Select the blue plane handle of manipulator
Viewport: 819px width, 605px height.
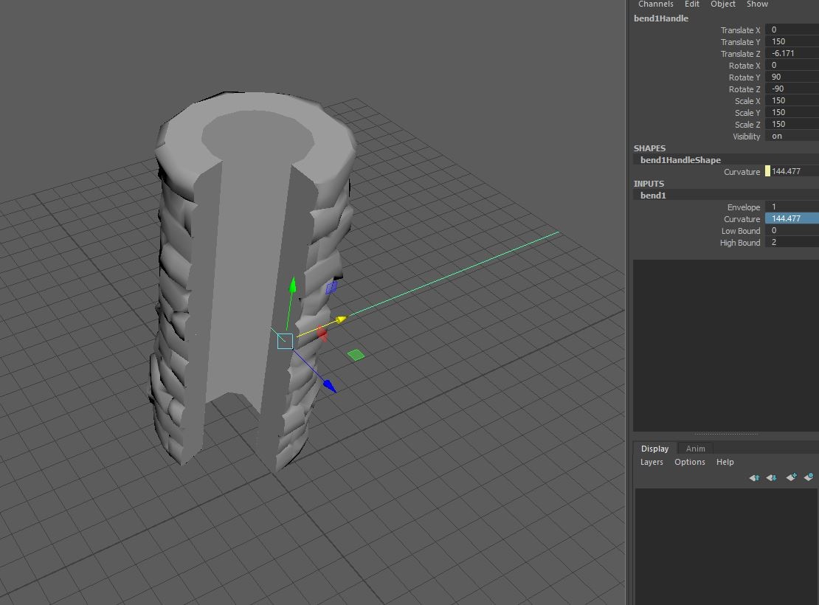[331, 288]
